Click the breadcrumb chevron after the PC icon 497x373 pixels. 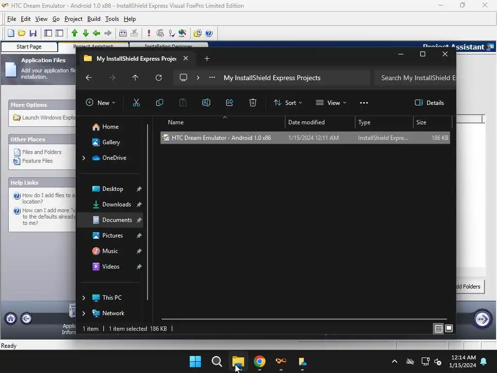198,78
